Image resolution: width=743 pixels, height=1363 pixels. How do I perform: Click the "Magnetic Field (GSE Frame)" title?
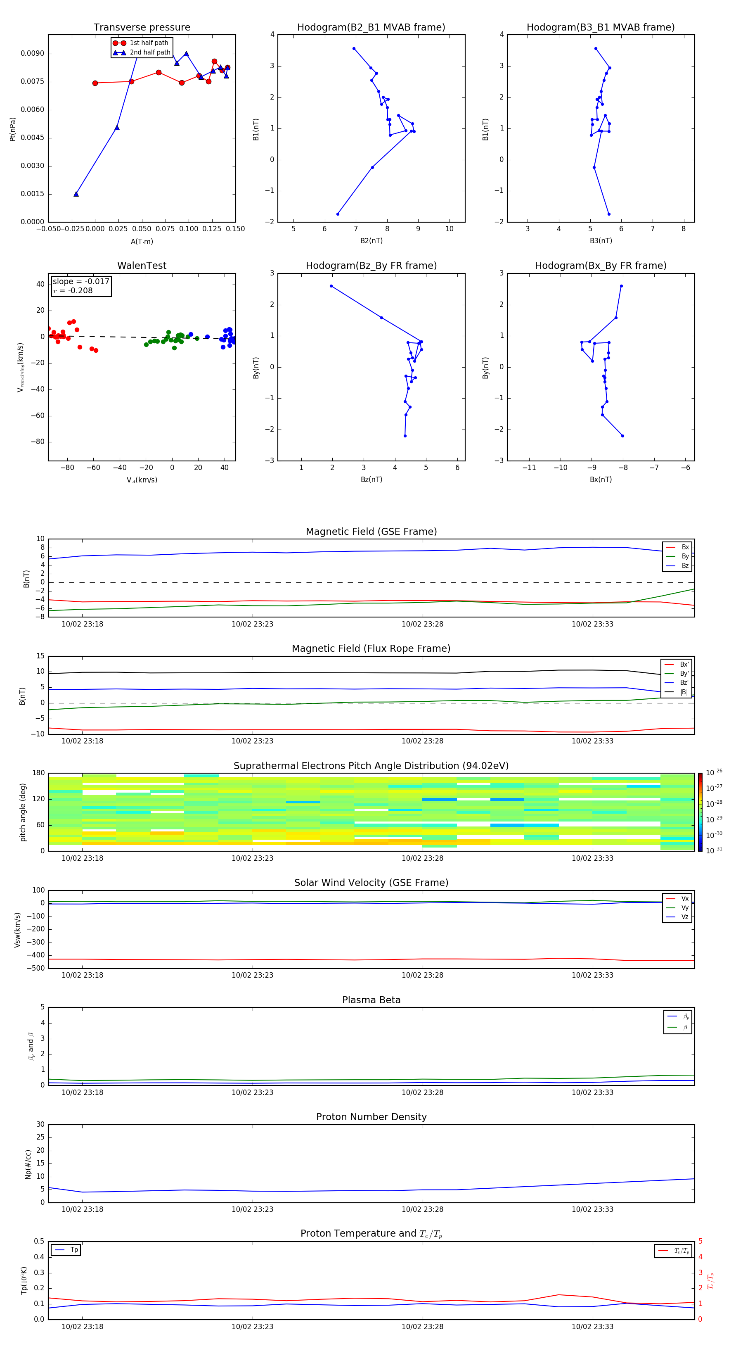tap(371, 532)
